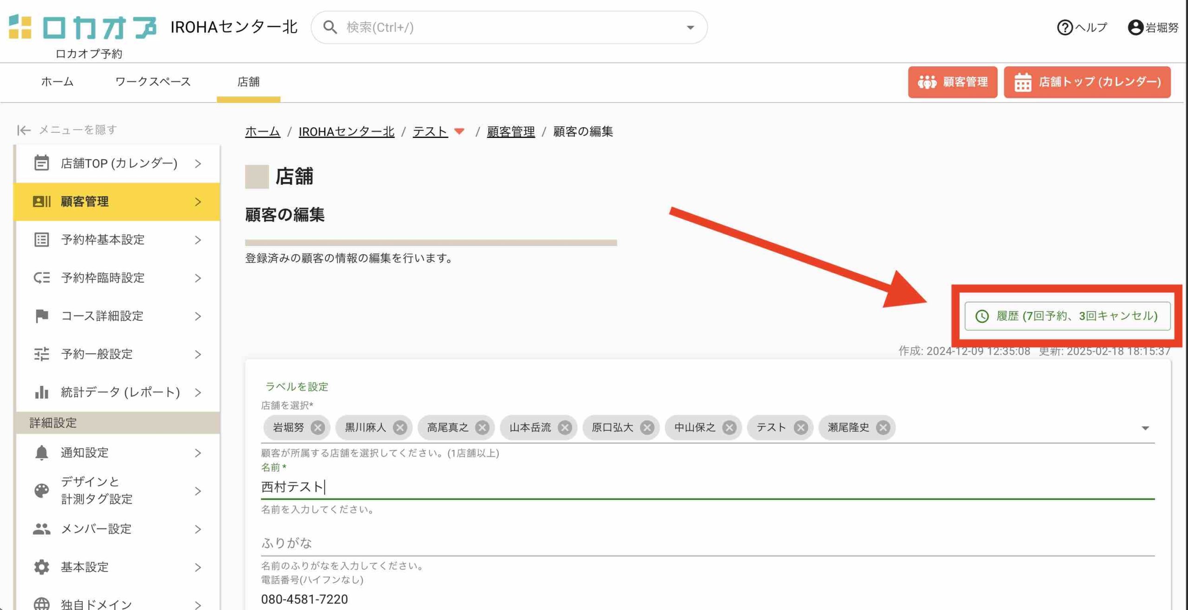Click the ふりがな input field

[x=707, y=543]
